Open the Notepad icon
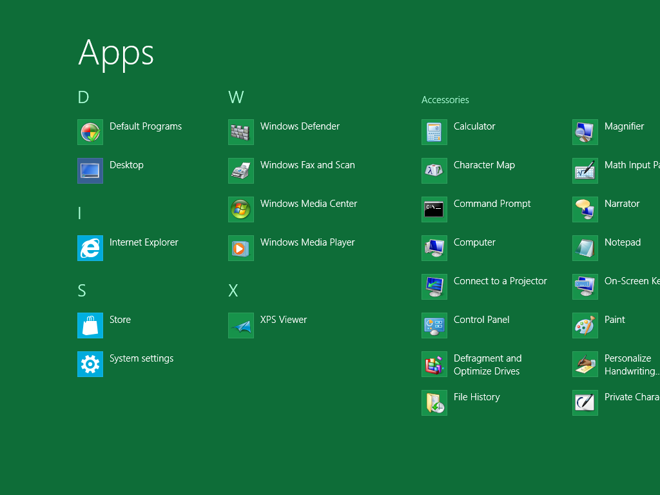660x495 pixels. [x=585, y=248]
